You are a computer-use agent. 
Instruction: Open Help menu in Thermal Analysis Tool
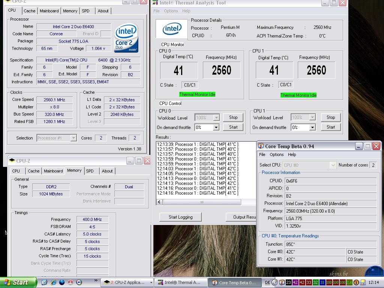point(186,11)
